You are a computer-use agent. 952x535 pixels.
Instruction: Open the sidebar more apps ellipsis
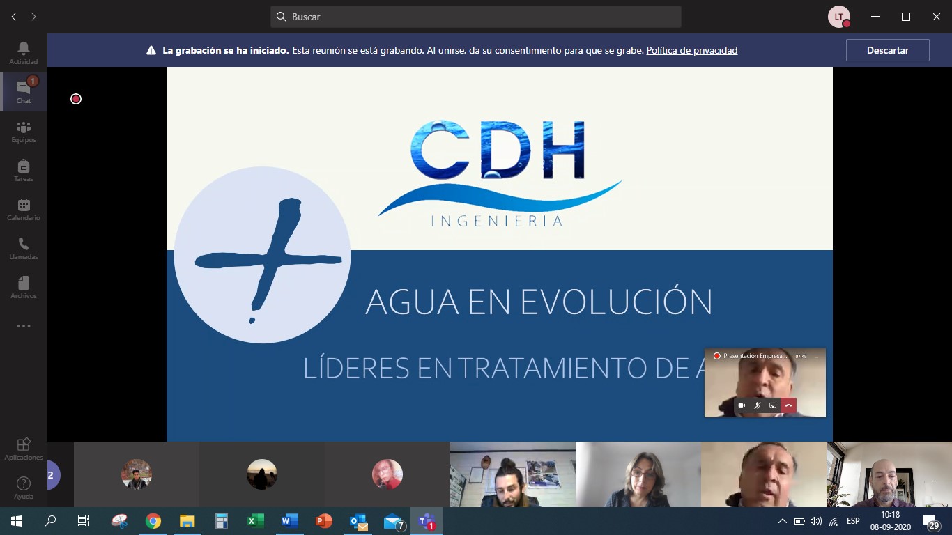pos(24,326)
